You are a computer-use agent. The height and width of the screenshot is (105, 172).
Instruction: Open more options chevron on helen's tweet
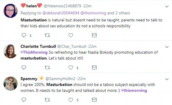[x=167, y=7]
